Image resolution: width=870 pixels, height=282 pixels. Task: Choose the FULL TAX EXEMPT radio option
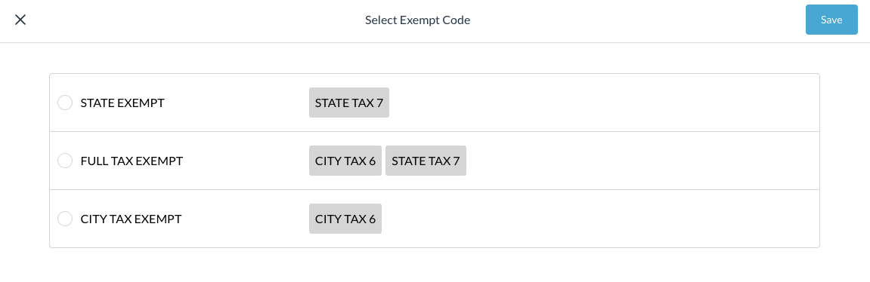point(65,161)
